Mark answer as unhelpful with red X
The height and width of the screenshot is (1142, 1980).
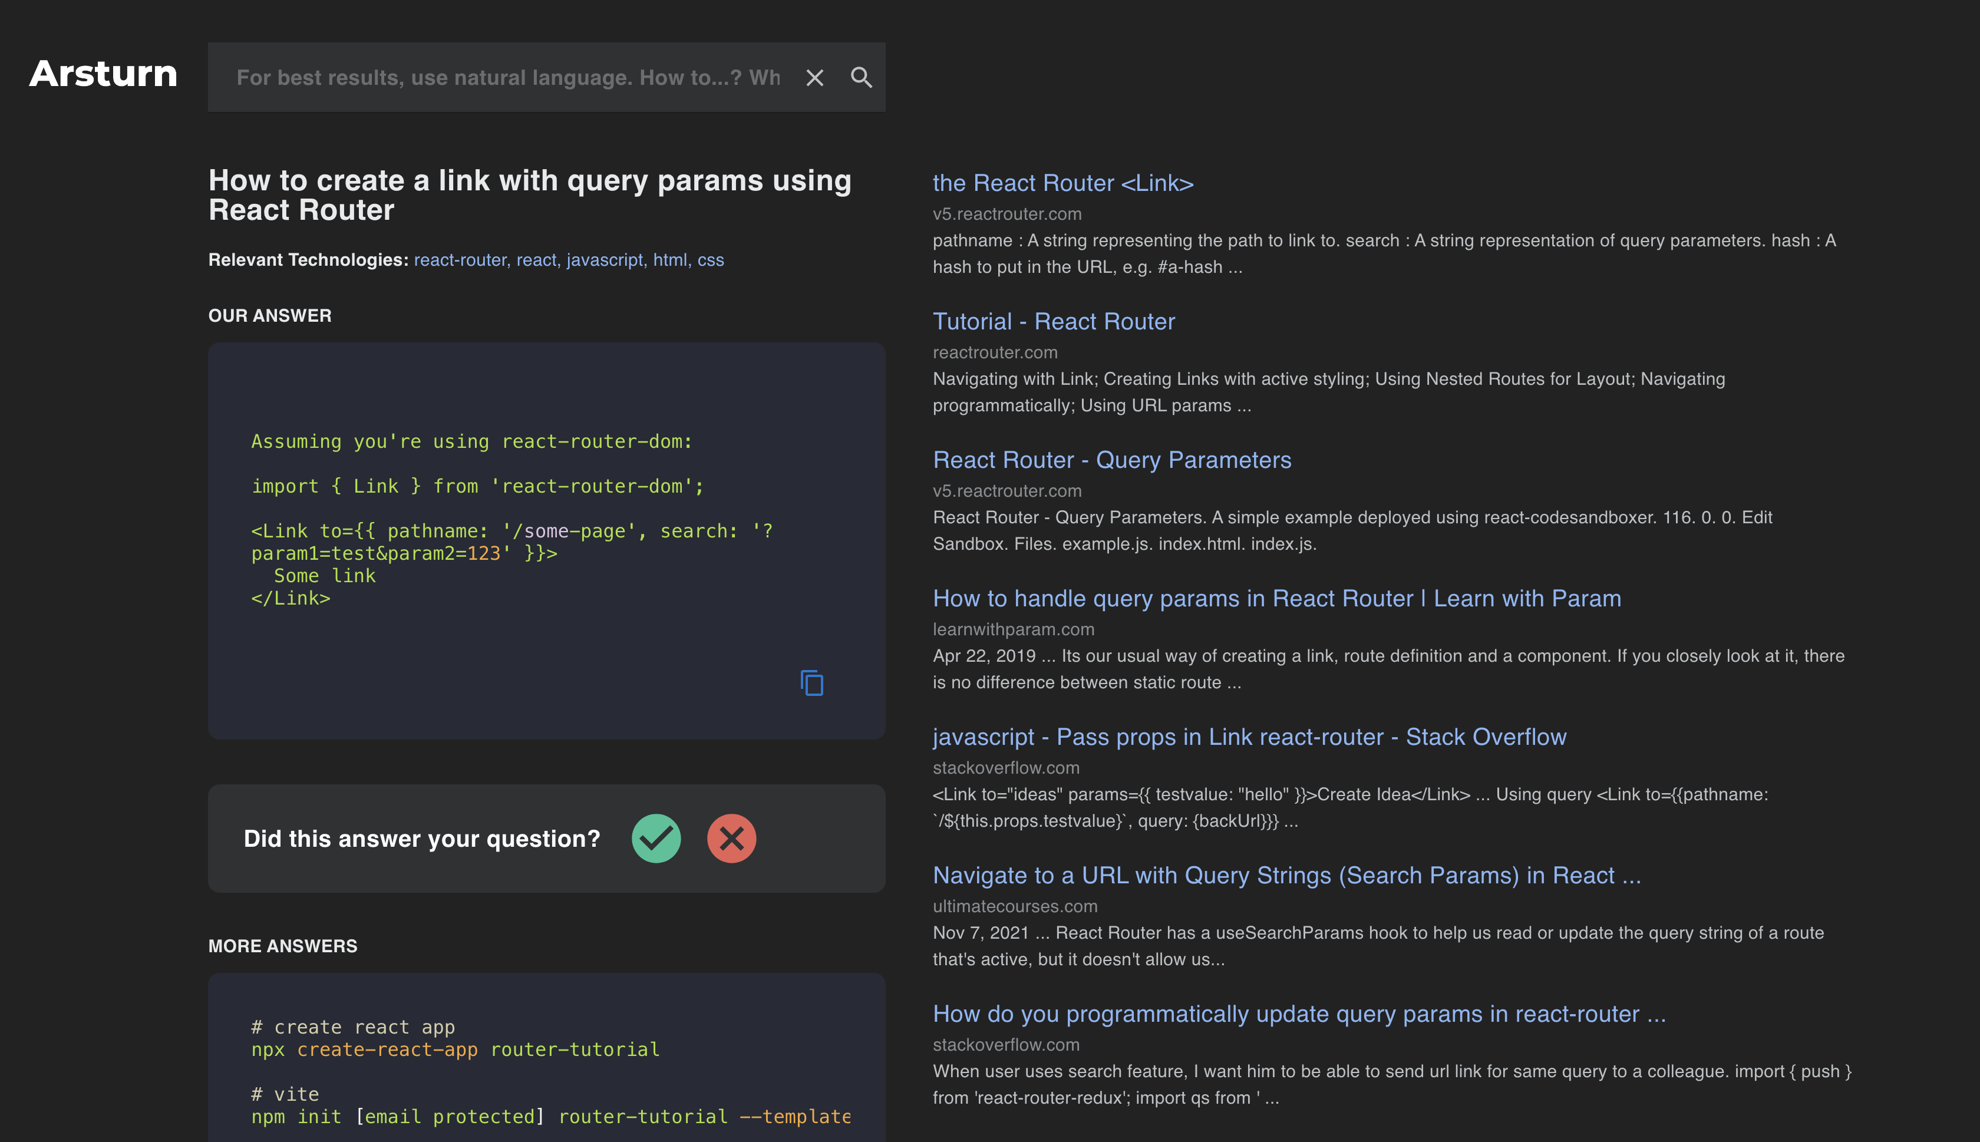click(731, 839)
